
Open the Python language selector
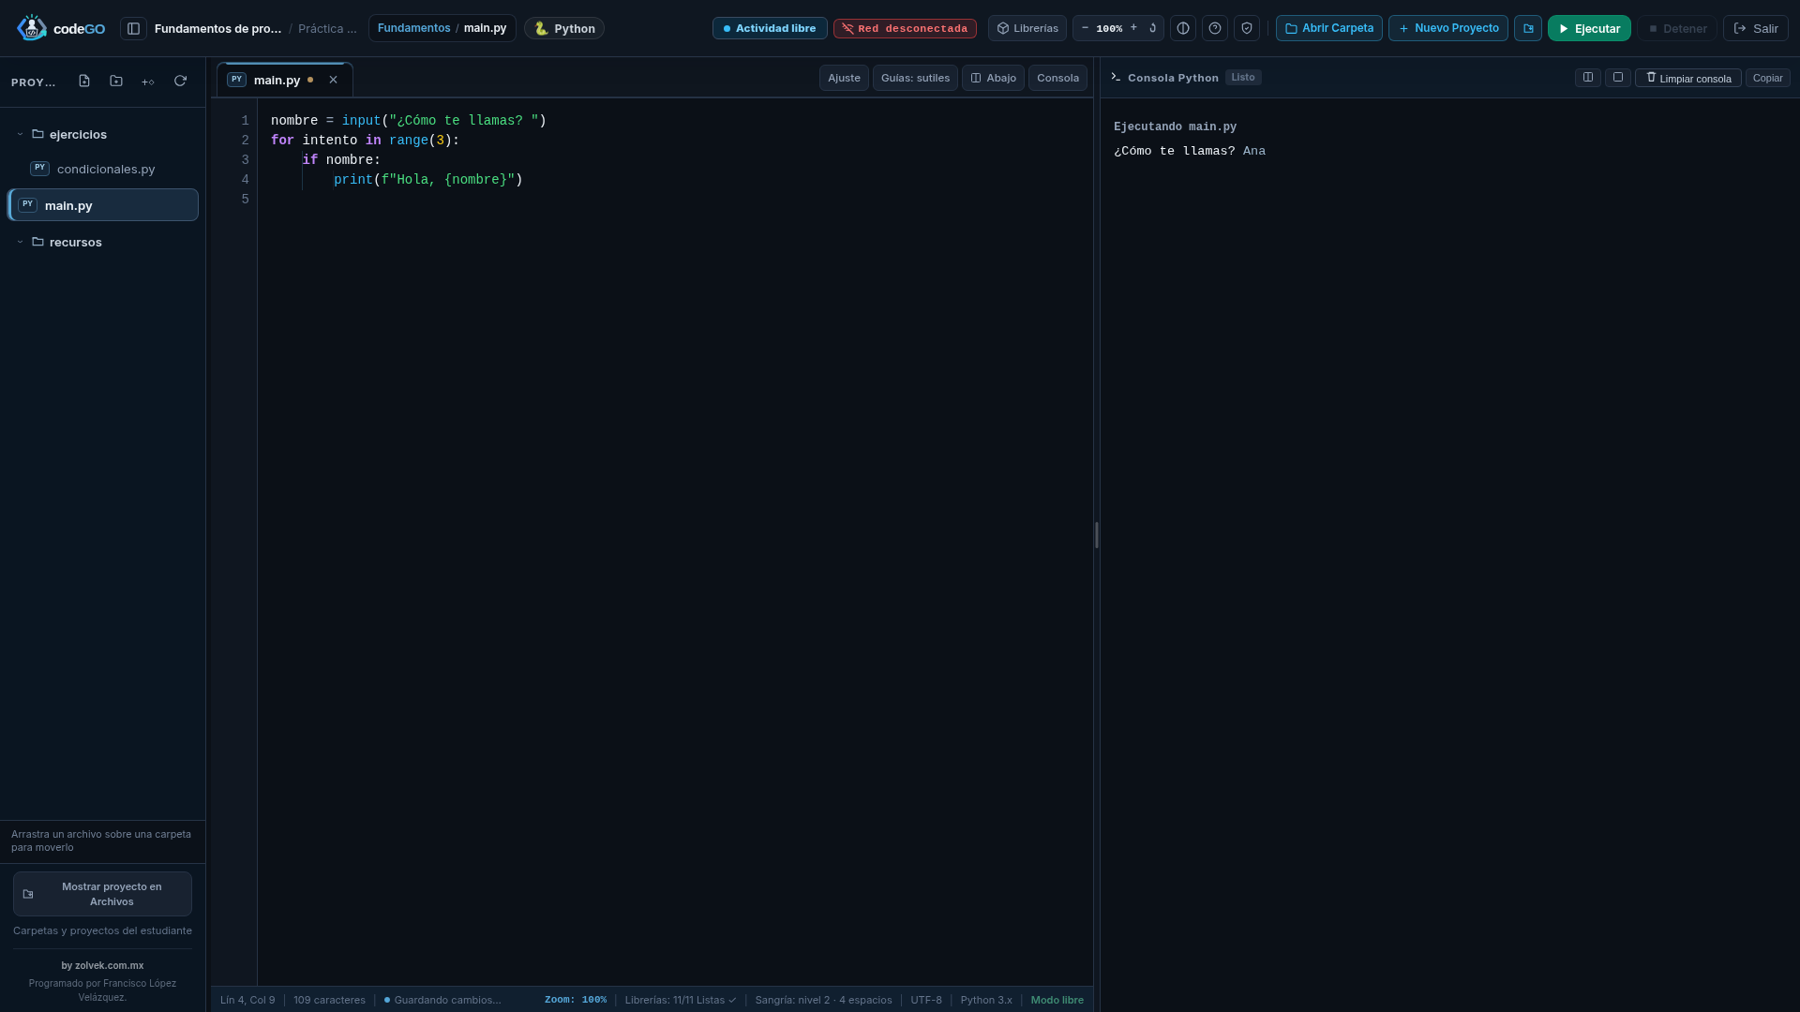(x=564, y=28)
